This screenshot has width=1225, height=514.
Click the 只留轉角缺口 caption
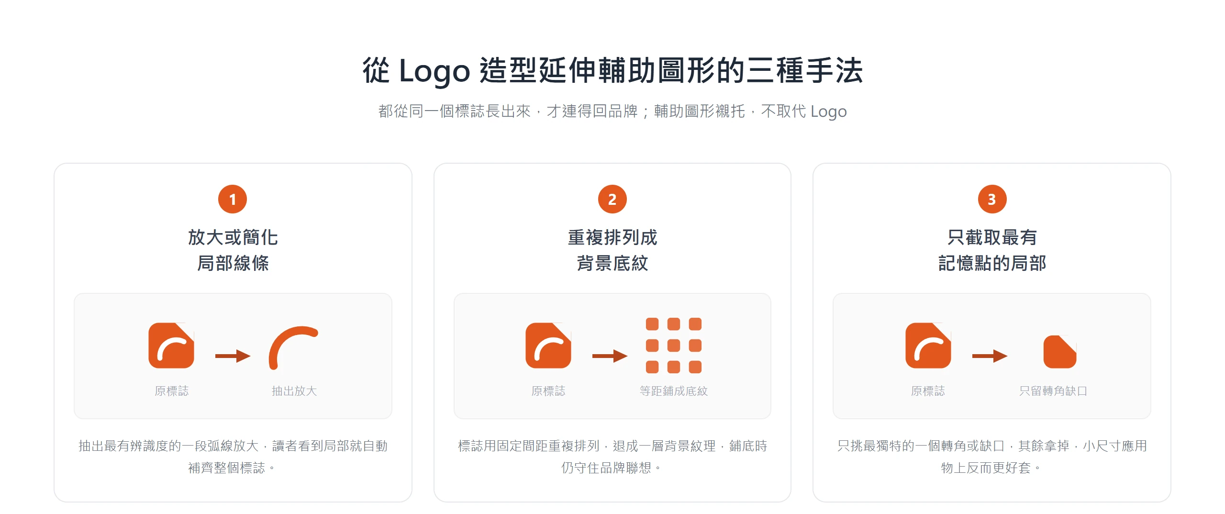1053,391
